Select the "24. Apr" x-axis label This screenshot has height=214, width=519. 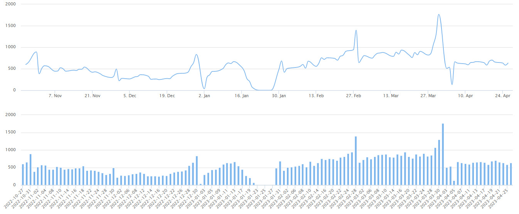[x=502, y=96]
